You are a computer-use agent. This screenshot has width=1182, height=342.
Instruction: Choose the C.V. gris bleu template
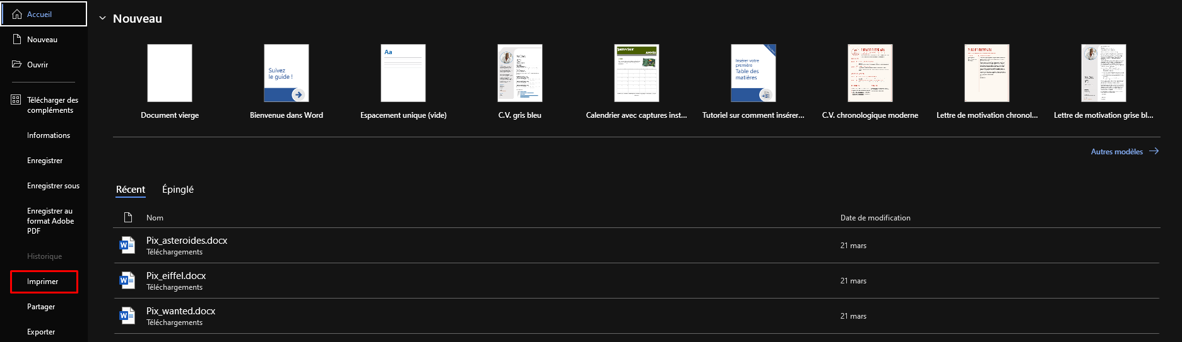pyautogui.click(x=520, y=81)
